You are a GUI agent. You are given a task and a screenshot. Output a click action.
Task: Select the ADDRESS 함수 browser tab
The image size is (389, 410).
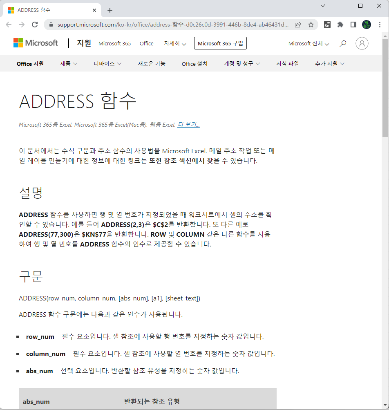click(x=52, y=10)
